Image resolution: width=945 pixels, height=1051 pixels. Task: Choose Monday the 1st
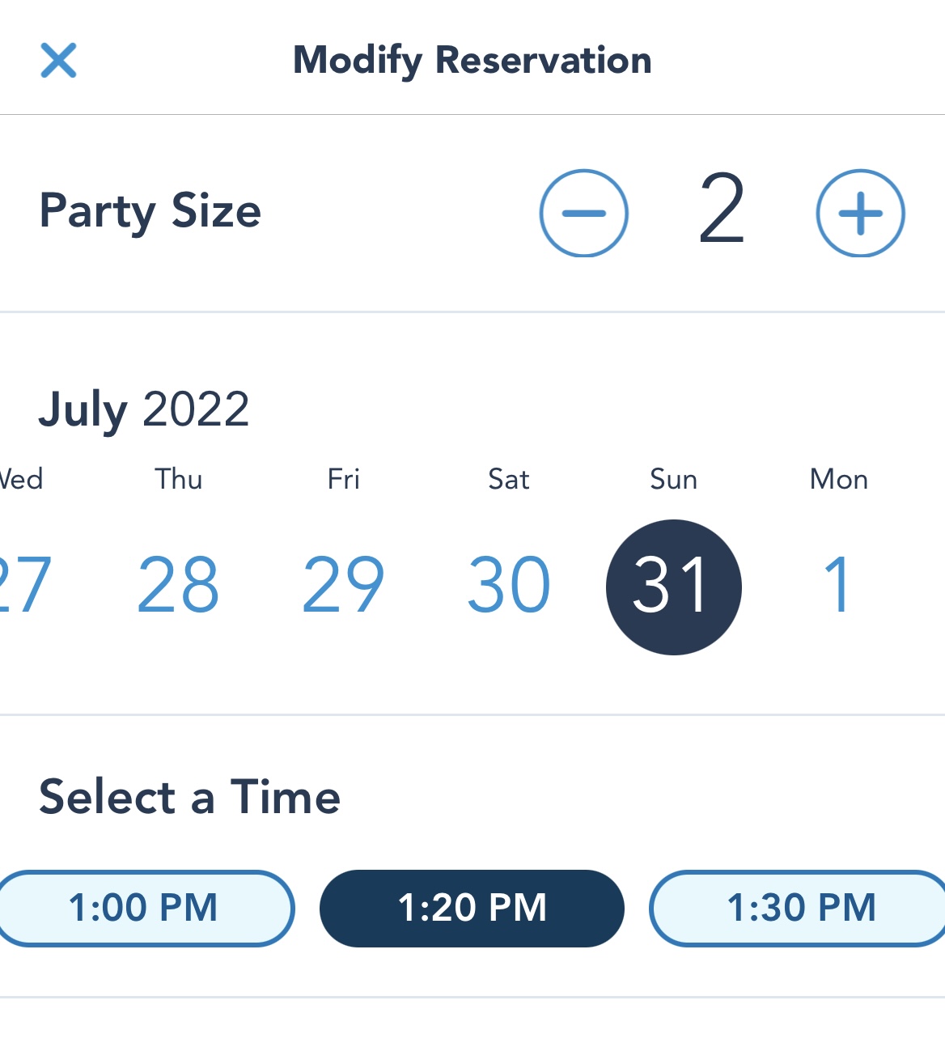coord(838,584)
